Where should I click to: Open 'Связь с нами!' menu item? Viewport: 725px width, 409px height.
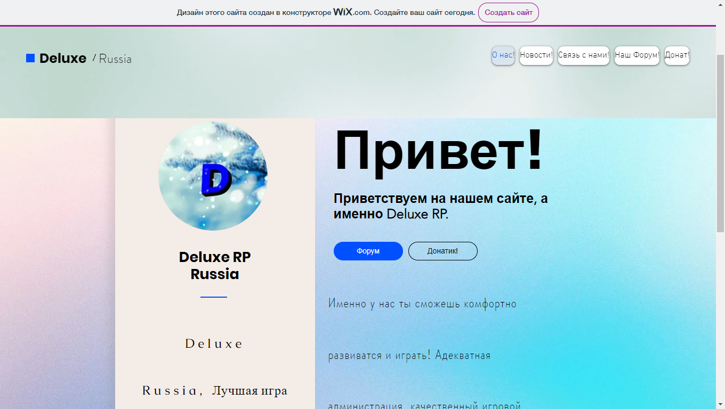click(x=584, y=55)
